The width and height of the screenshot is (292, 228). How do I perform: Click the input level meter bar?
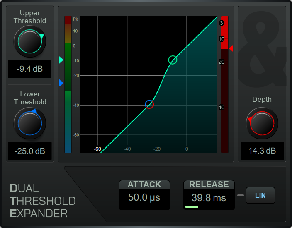pos(68,84)
